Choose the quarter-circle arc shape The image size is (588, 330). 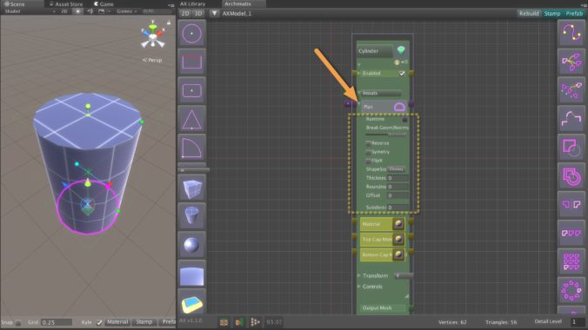[191, 148]
